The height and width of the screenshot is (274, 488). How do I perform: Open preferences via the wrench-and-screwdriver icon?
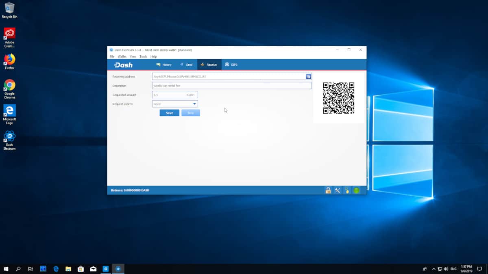(337, 190)
